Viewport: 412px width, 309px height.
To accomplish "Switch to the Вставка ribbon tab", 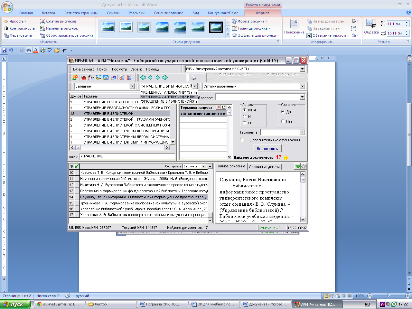I will tap(48, 13).
